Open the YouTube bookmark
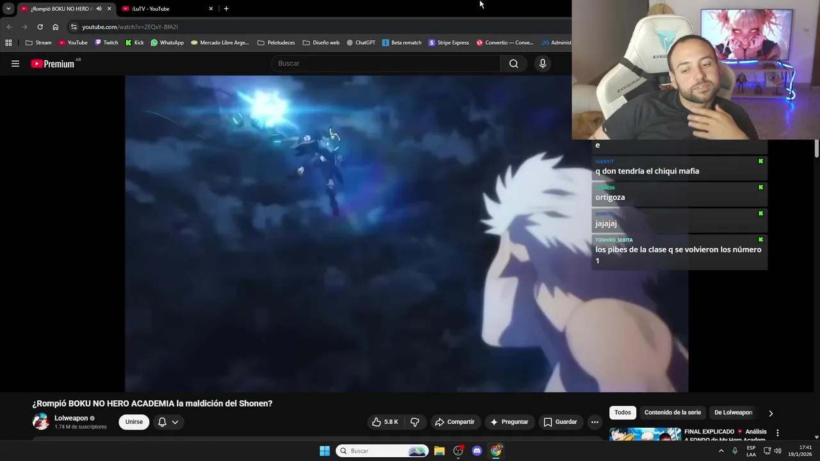The image size is (820, 461). [x=73, y=43]
